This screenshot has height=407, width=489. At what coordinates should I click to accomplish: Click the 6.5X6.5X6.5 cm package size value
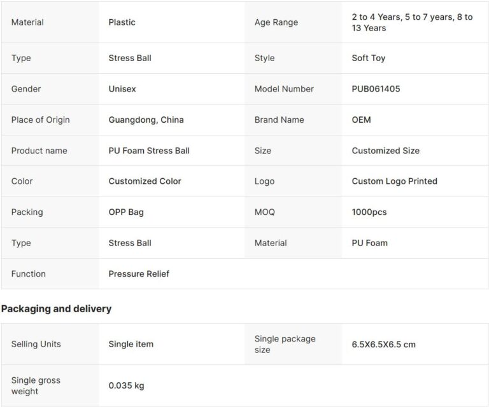coord(383,344)
